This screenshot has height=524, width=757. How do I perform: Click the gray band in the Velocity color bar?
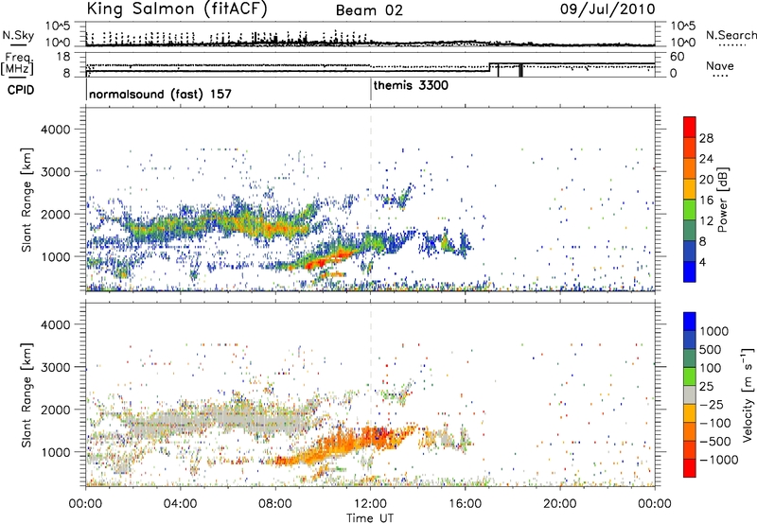pos(690,394)
